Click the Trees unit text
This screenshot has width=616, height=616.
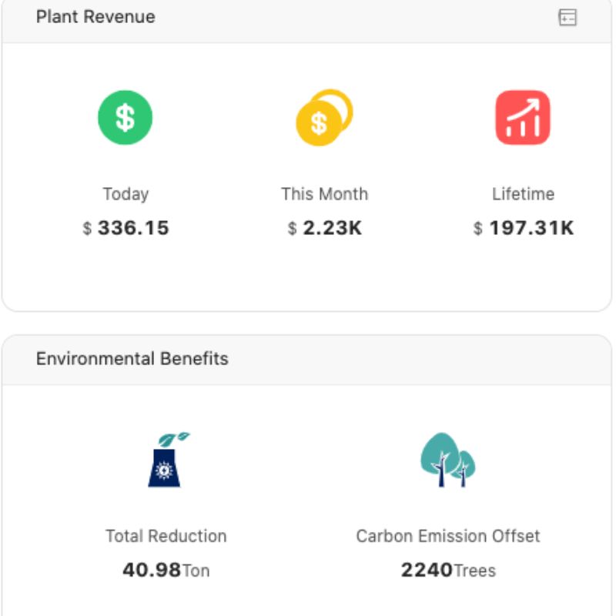(x=475, y=571)
